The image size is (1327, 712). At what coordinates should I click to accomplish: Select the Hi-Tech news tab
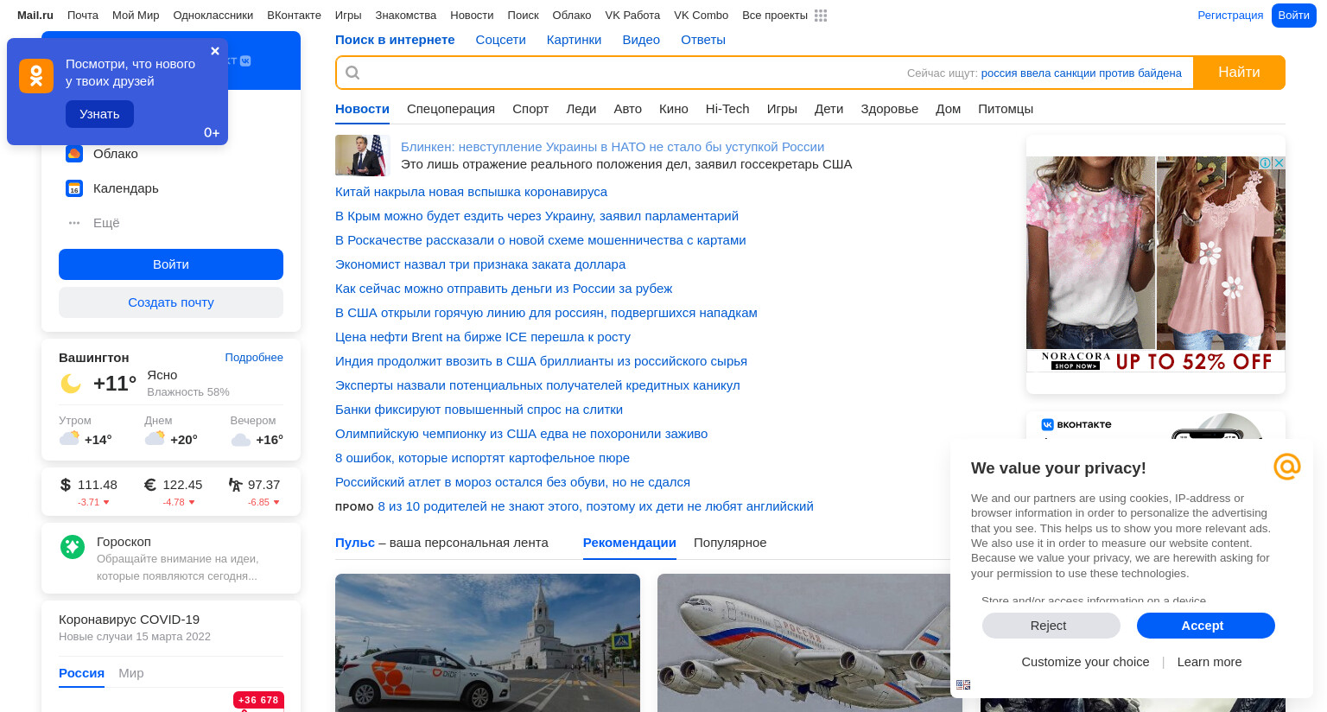click(x=727, y=109)
